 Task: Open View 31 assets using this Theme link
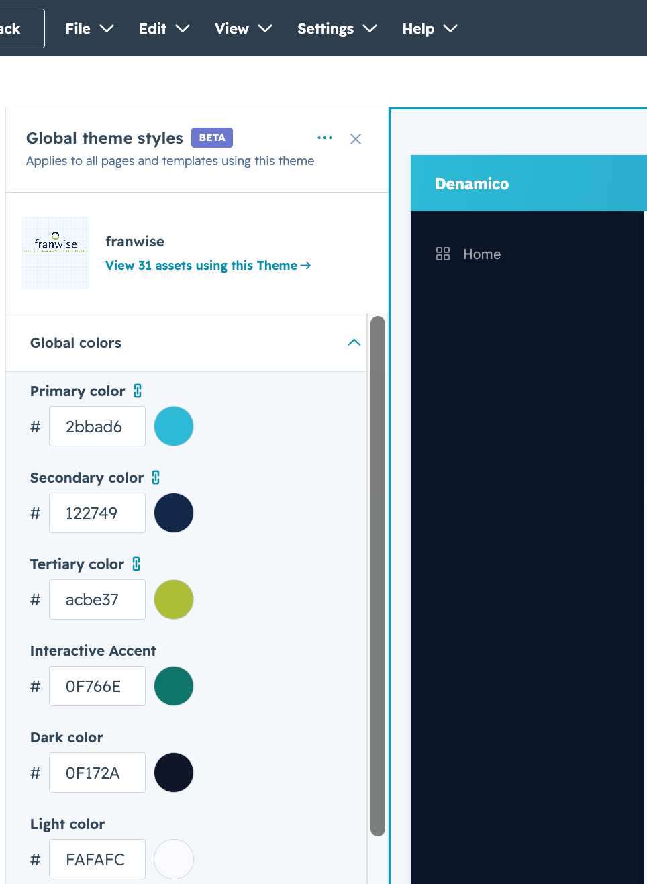(x=208, y=266)
